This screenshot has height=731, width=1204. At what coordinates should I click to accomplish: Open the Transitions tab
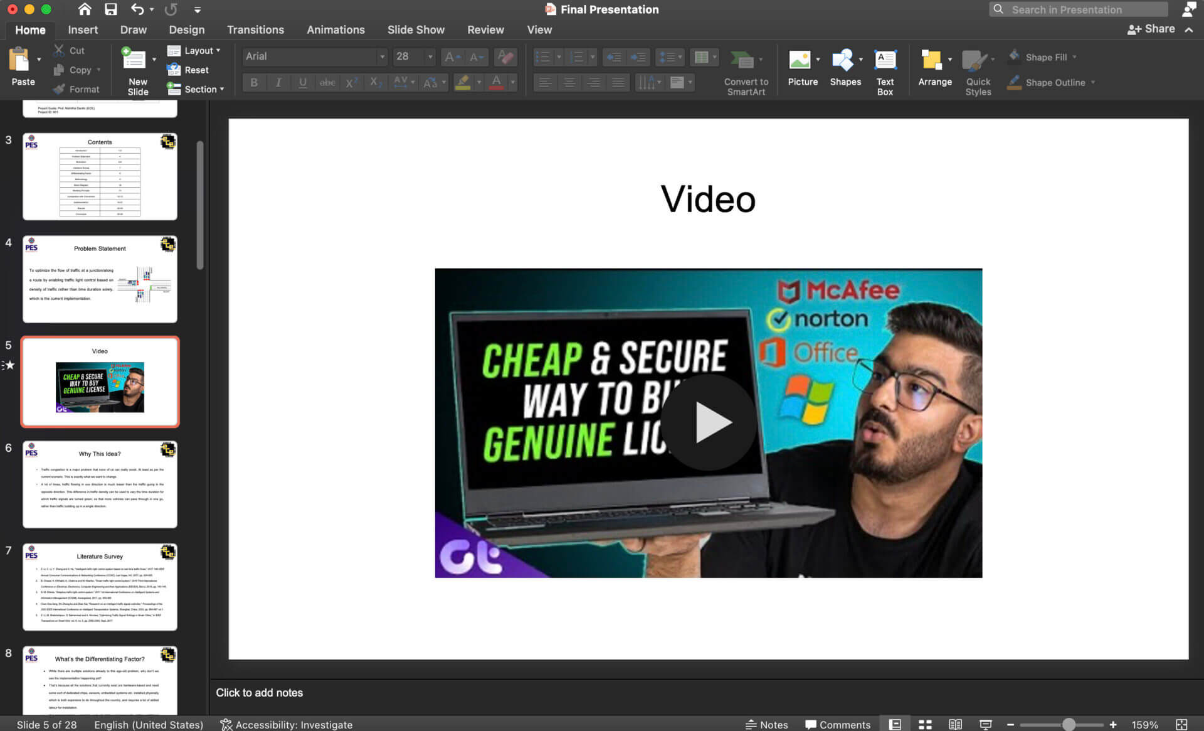[255, 29]
